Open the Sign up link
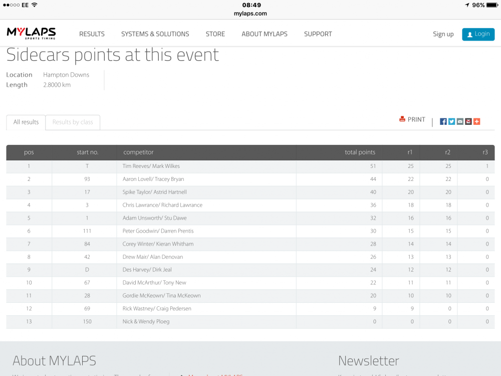This screenshot has height=376, width=501. [x=443, y=34]
